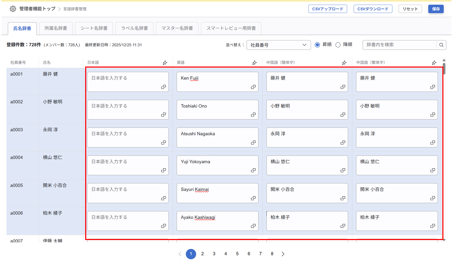Click the search magnifier in the dictionary search
This screenshot has width=453, height=263.
tap(441, 45)
